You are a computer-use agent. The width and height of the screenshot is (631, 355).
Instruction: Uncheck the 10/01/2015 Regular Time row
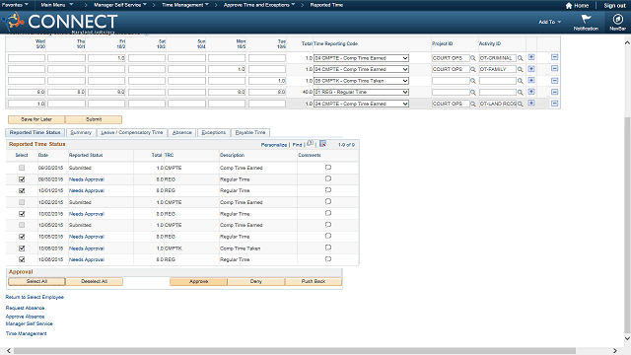click(22, 190)
